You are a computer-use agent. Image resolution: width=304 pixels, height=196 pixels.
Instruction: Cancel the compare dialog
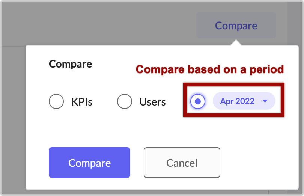pos(182,163)
